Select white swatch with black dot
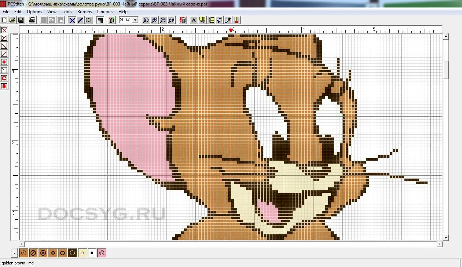The width and height of the screenshot is (462, 267). [92, 253]
